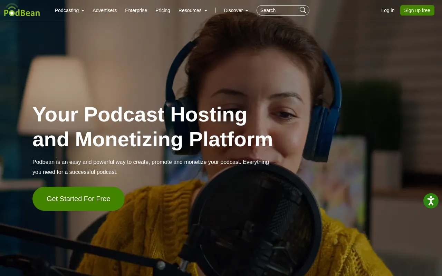Click the Sign up free button
Image resolution: width=442 pixels, height=276 pixels.
[417, 10]
